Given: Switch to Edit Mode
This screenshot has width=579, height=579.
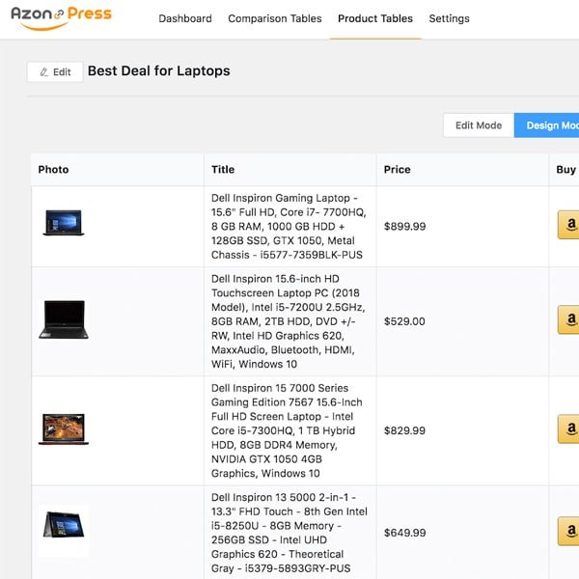Looking at the screenshot, I should coord(479,125).
